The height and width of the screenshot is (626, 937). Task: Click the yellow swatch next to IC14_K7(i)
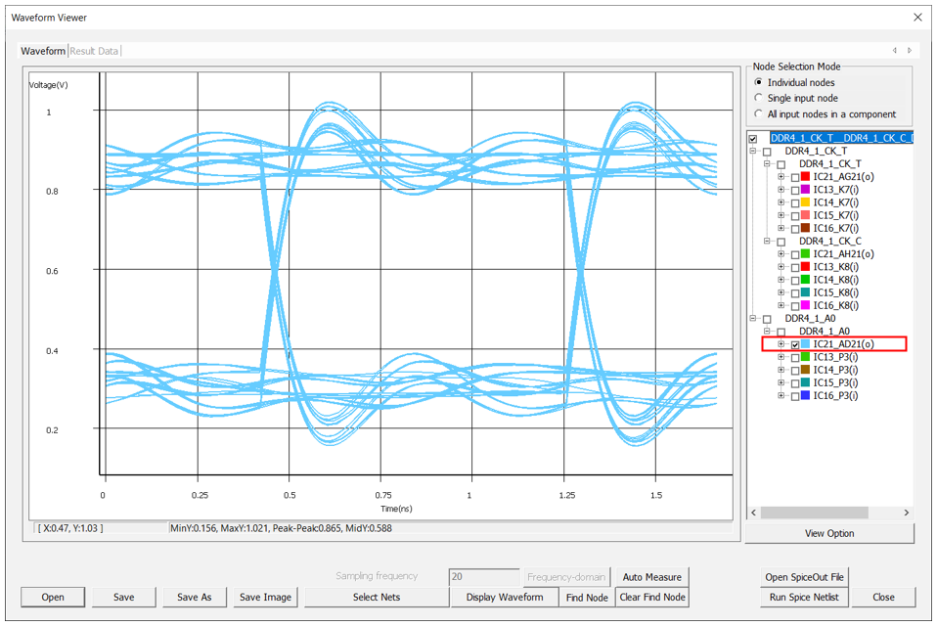pos(805,202)
